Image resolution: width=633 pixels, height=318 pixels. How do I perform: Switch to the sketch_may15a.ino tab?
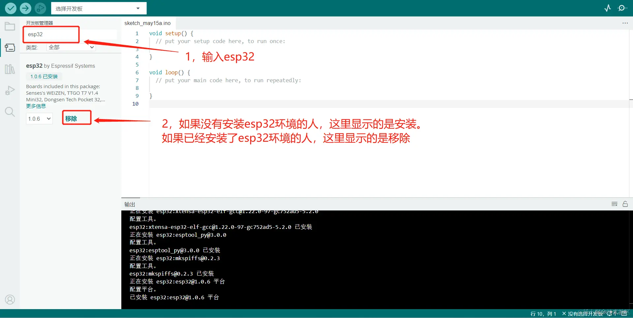click(x=147, y=23)
